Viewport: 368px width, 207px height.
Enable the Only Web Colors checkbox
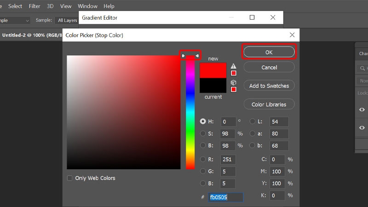[70, 178]
